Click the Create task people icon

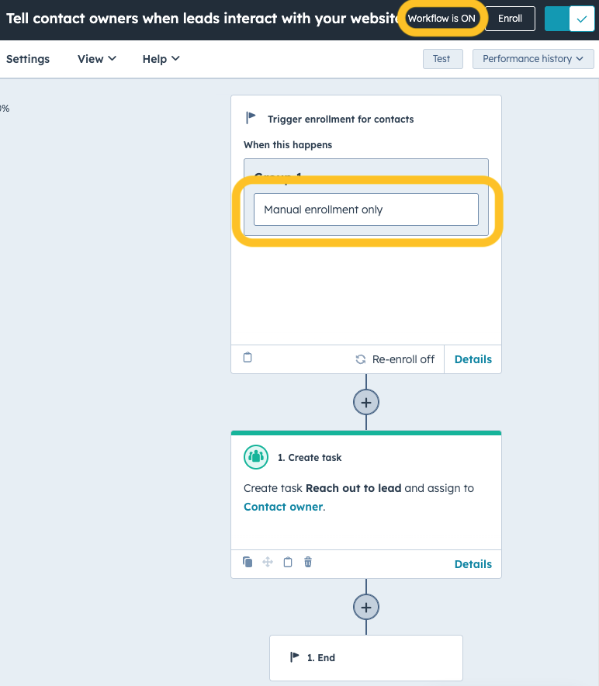pyautogui.click(x=255, y=457)
